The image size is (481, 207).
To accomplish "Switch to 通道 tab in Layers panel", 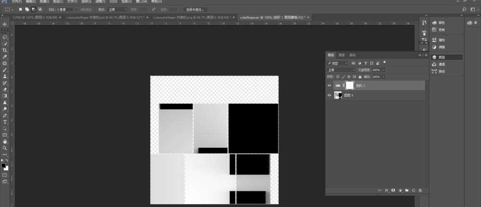I will pos(342,55).
